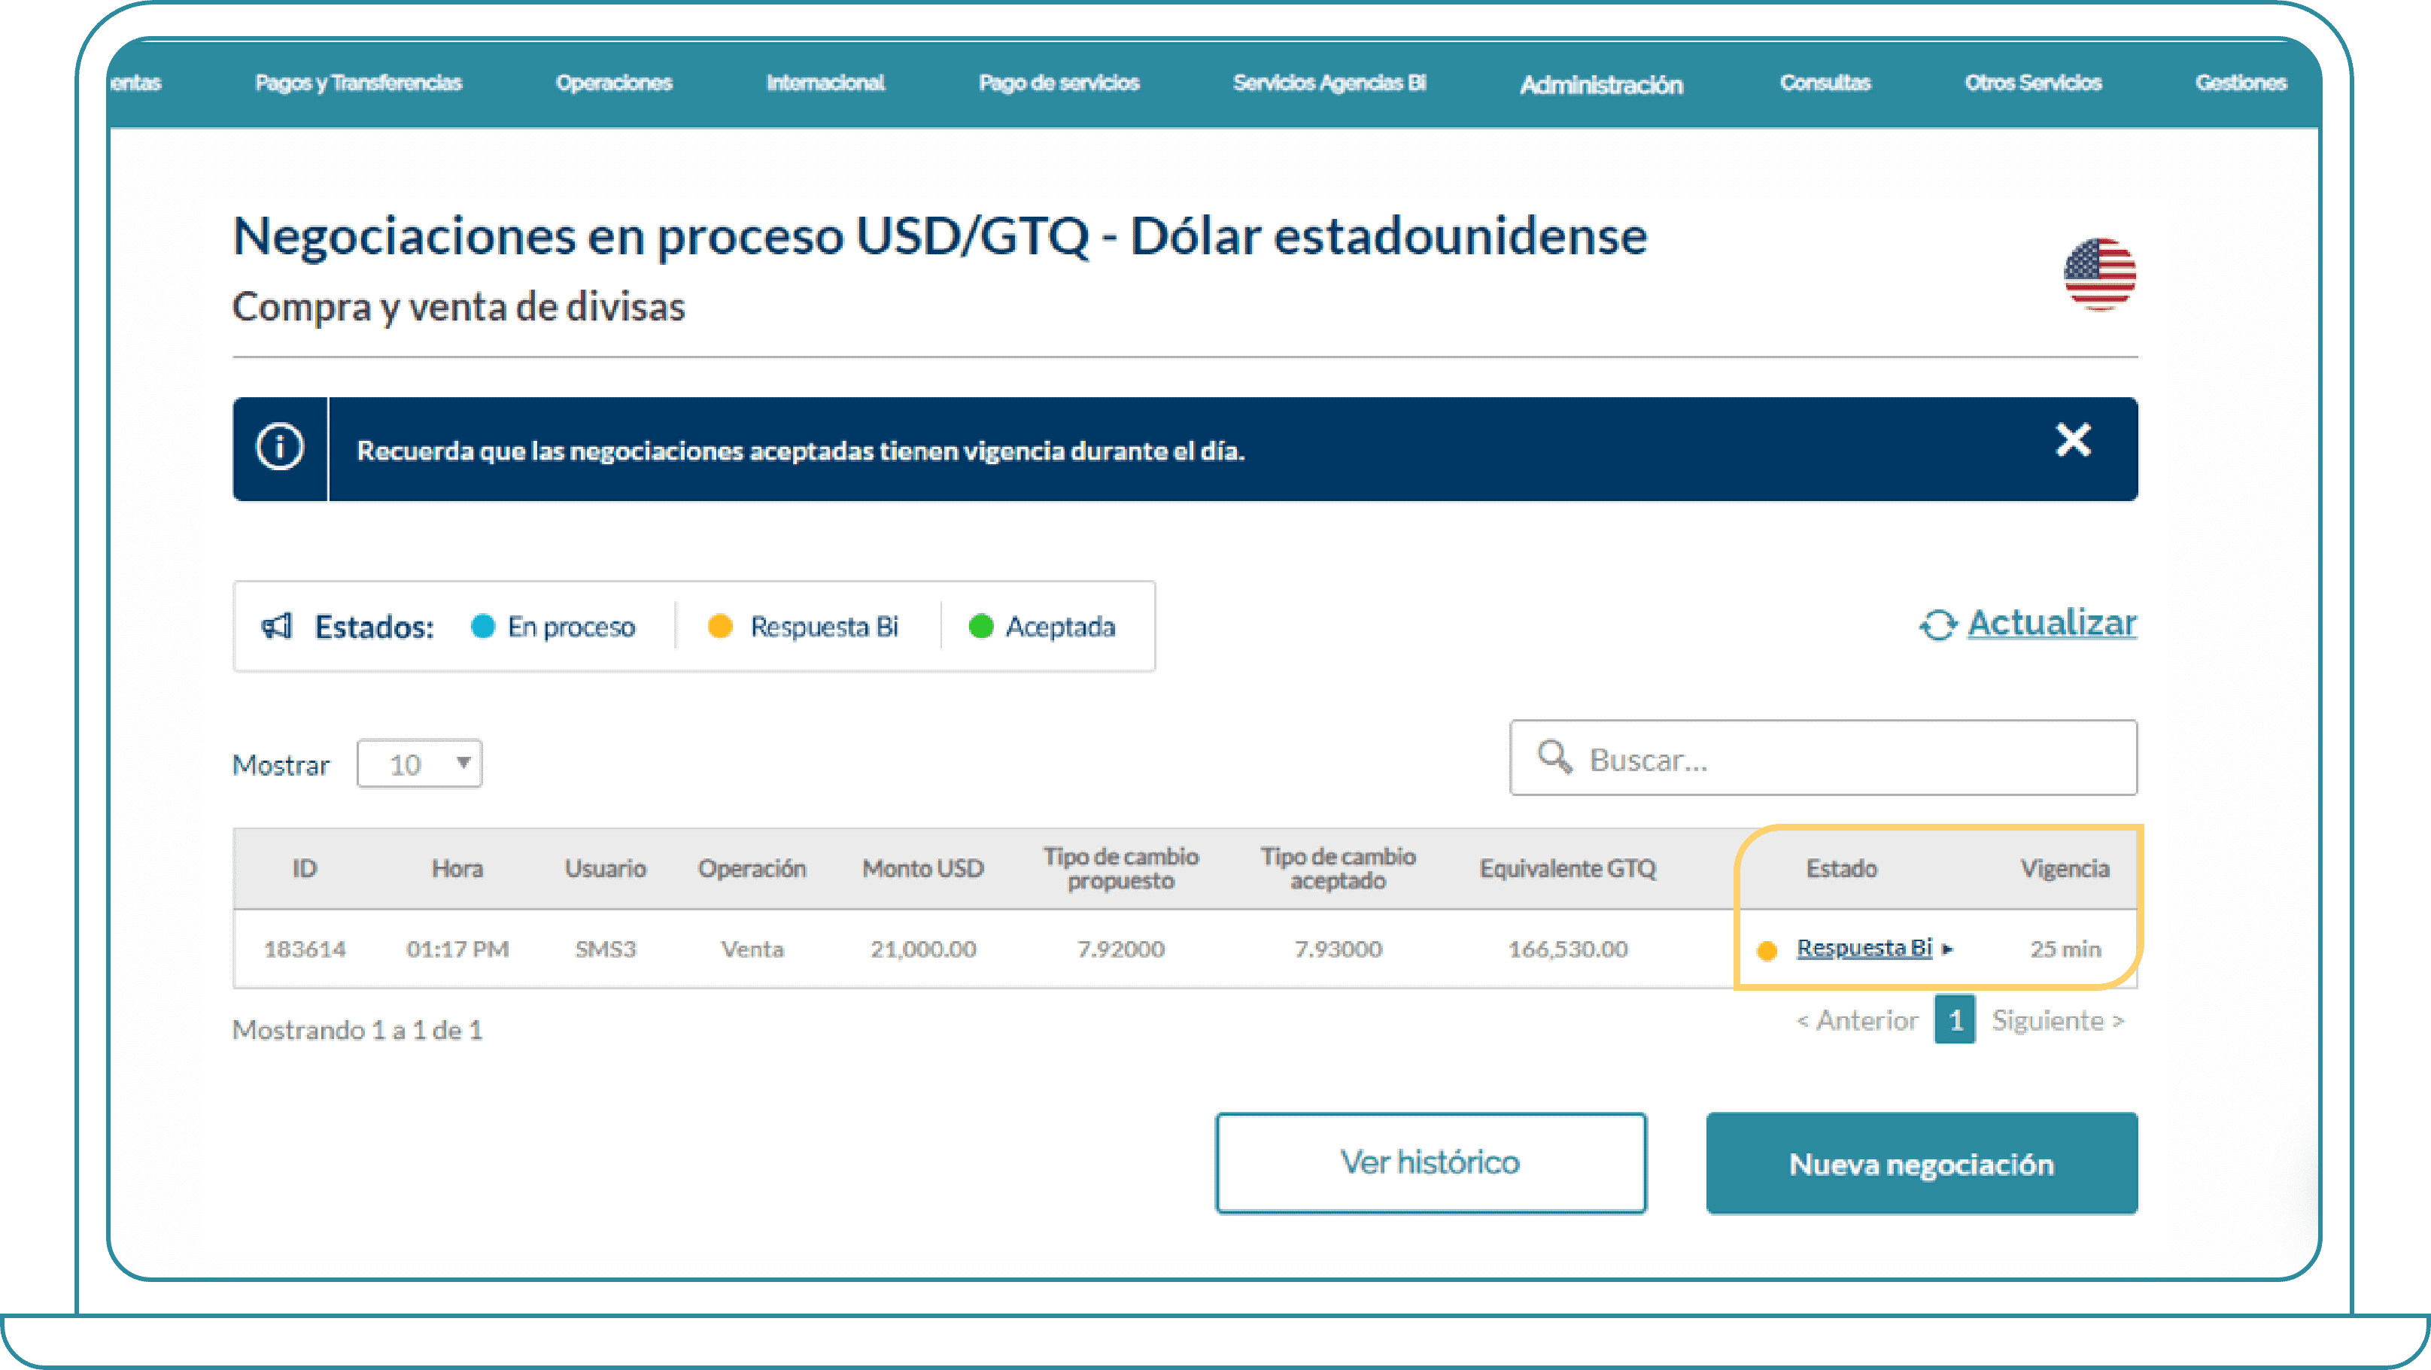Click the Actualizar link
The height and width of the screenshot is (1370, 2431).
tap(2052, 623)
